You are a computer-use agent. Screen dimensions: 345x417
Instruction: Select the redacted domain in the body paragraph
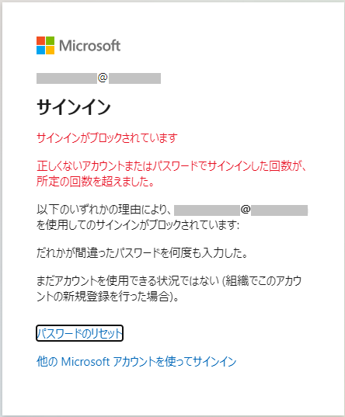pyautogui.click(x=279, y=210)
